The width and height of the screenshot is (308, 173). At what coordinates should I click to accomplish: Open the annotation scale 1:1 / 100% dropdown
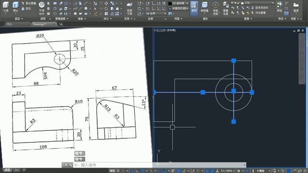228,171
